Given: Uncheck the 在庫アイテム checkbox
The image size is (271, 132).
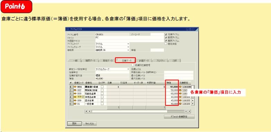Looking at the screenshot, I should coord(166,34).
